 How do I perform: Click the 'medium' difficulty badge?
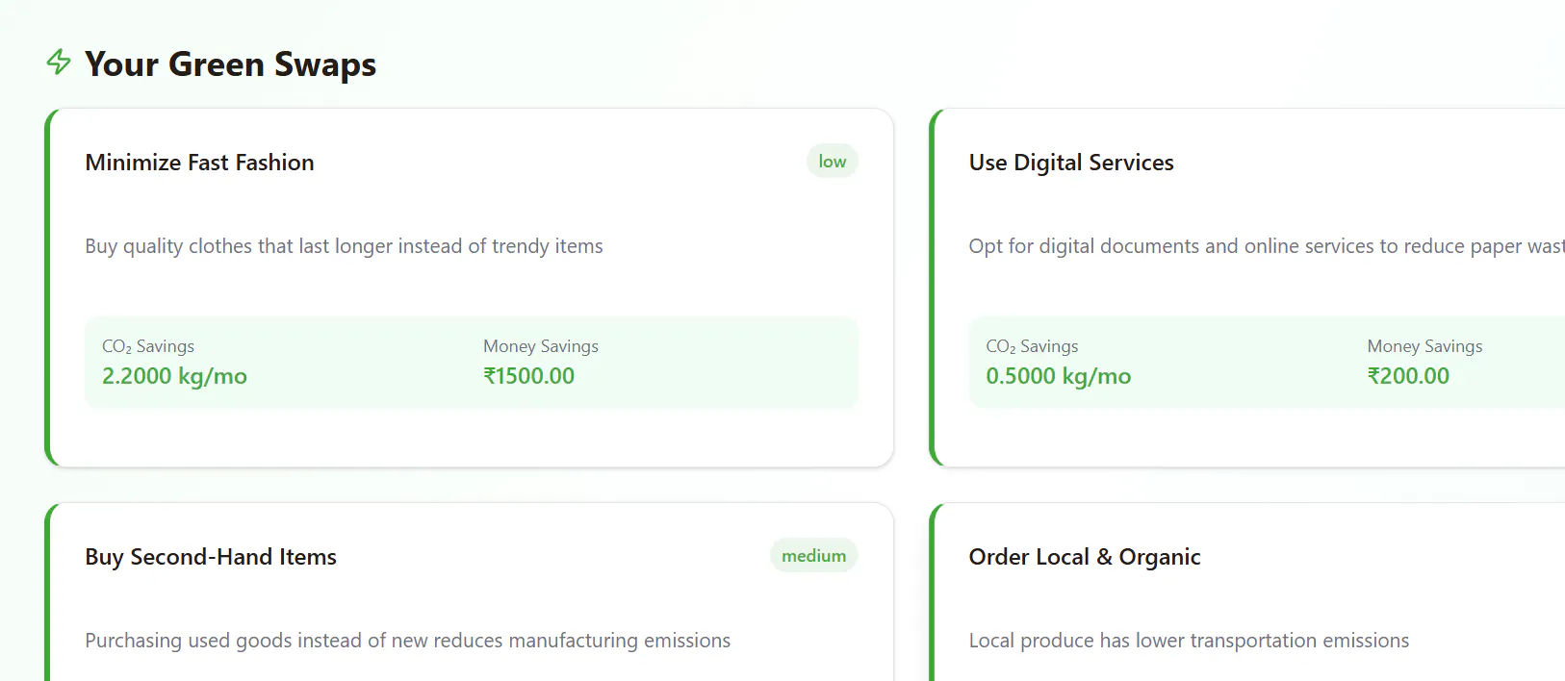click(813, 556)
